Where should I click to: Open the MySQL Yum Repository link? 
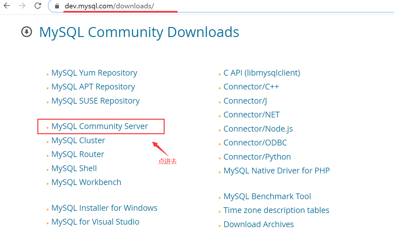[x=94, y=73]
